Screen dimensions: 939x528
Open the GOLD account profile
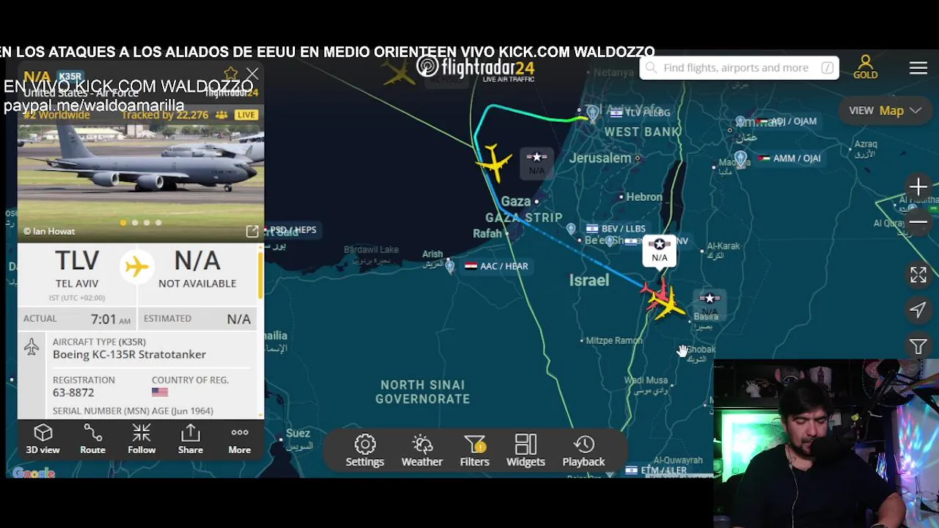click(x=865, y=67)
